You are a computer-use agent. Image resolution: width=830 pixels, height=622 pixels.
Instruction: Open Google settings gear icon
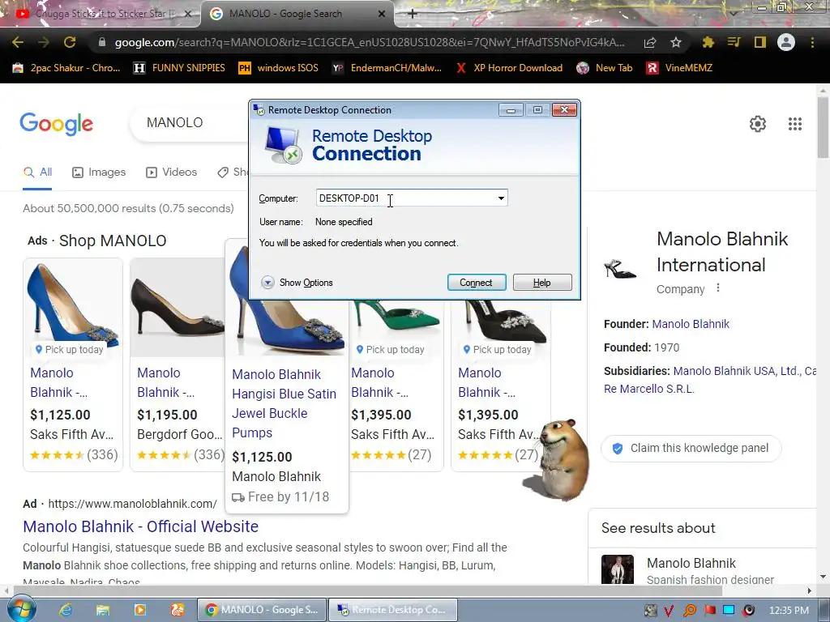[x=758, y=124]
